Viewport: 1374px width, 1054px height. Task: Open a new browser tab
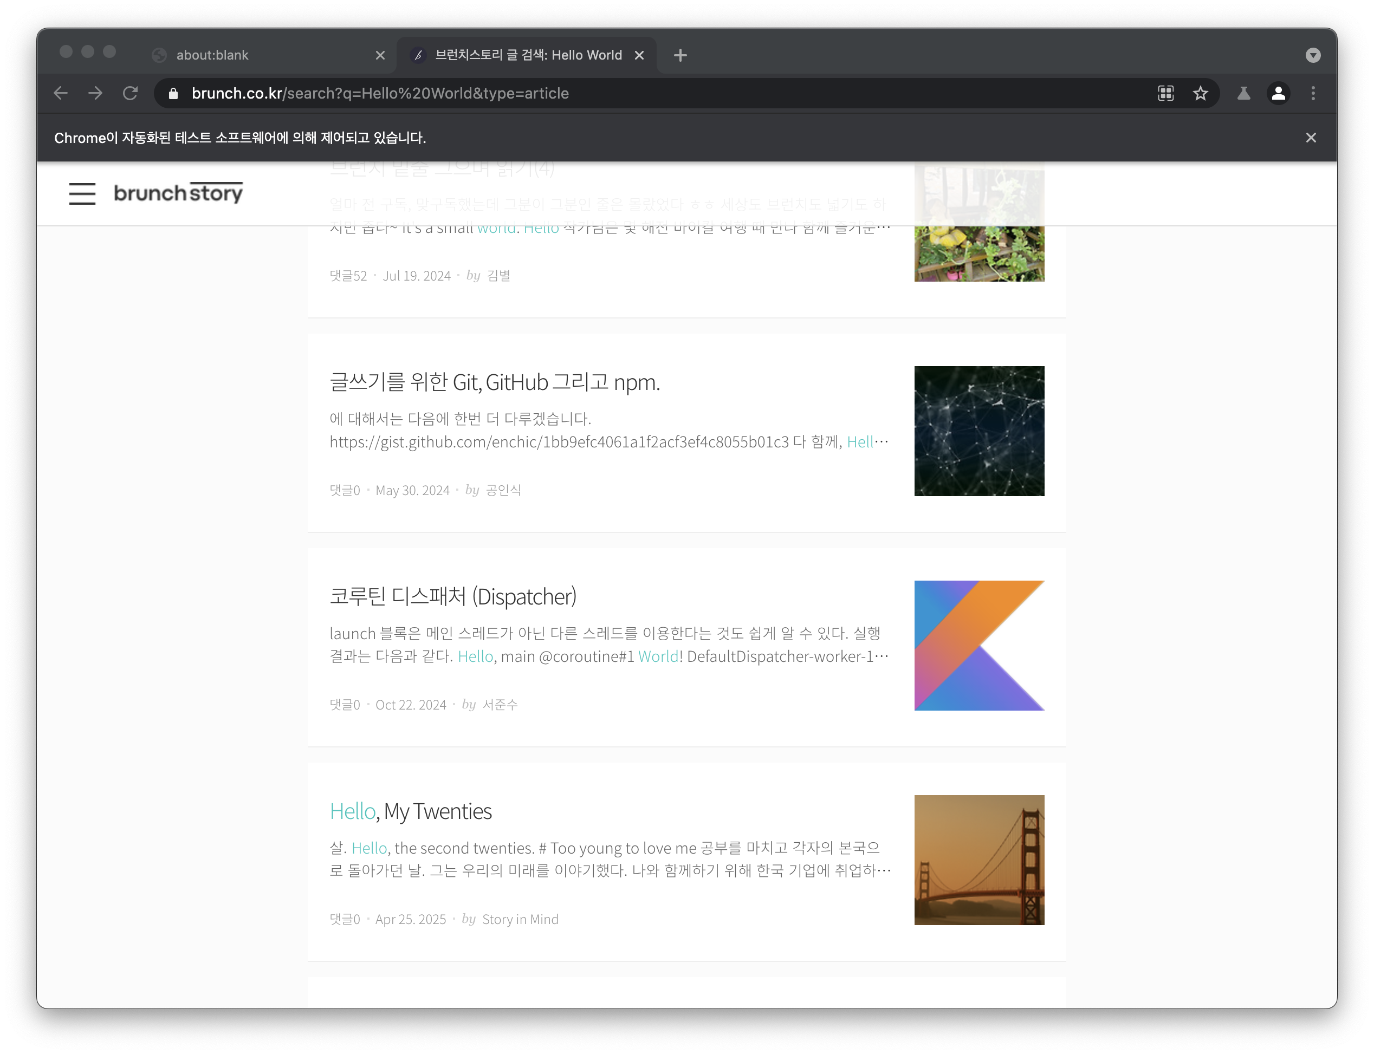coord(680,55)
